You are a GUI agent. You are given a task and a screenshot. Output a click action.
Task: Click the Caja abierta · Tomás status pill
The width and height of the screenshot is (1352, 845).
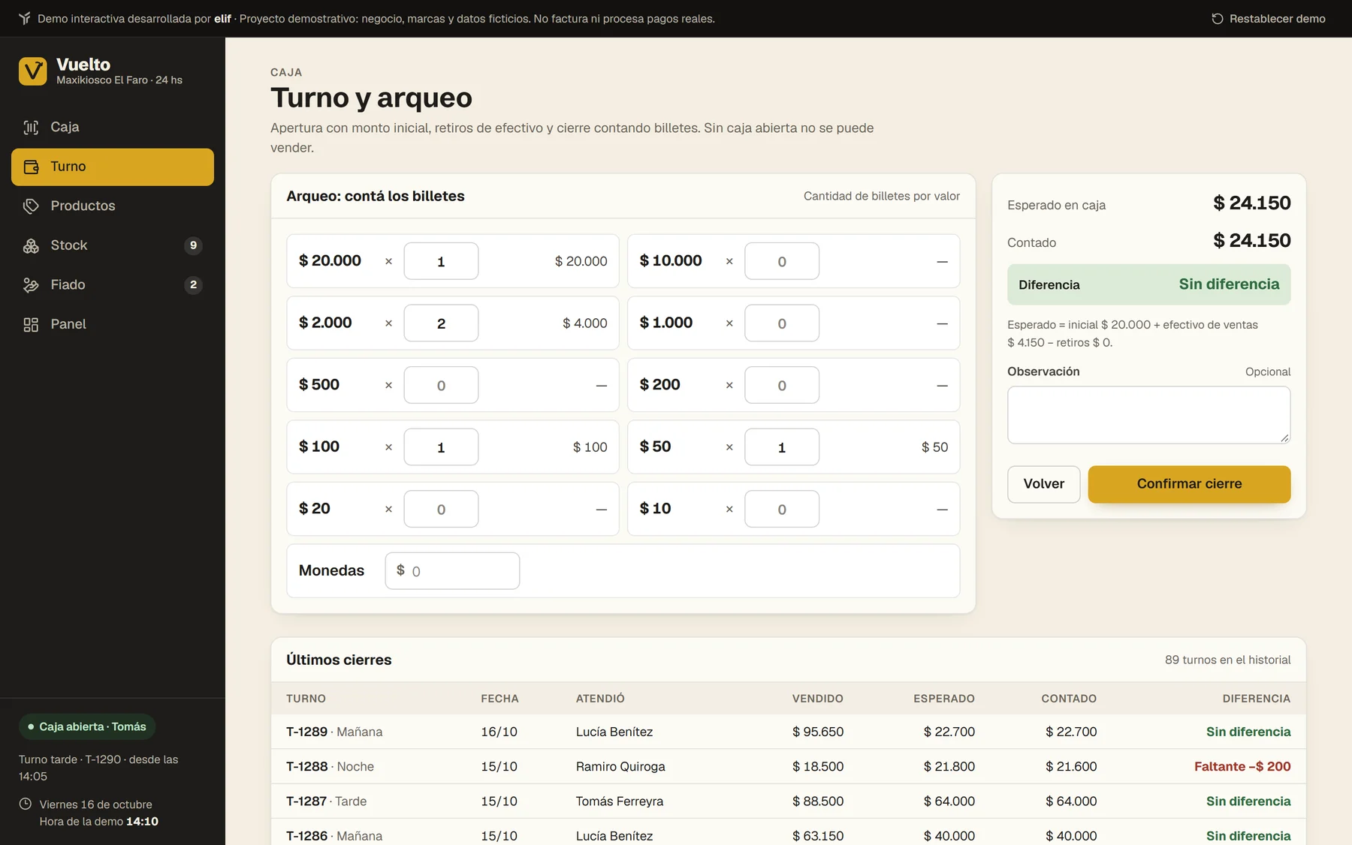click(x=87, y=726)
